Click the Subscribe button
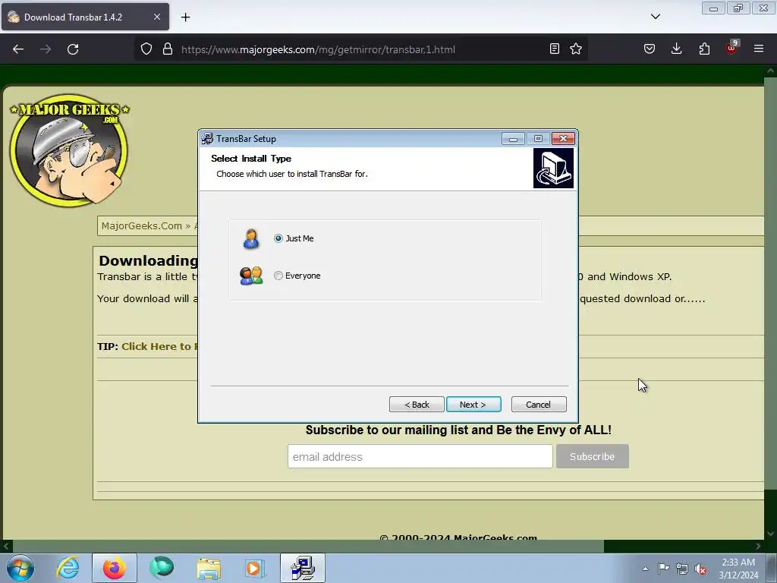This screenshot has width=777, height=583. (592, 456)
